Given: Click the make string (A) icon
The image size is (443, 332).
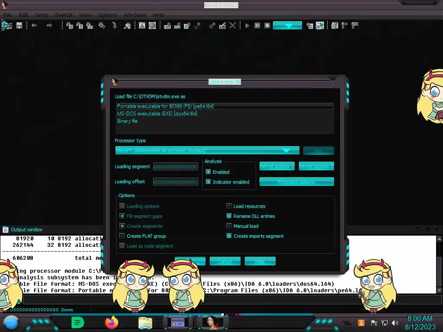Looking at the screenshot, I should click(x=187, y=26).
